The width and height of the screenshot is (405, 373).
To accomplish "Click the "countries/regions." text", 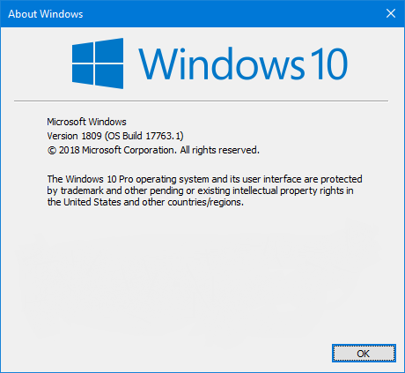I will point(205,202).
